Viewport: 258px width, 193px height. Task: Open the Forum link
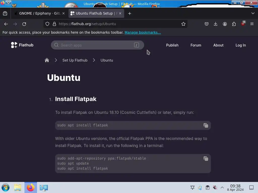[x=196, y=45]
